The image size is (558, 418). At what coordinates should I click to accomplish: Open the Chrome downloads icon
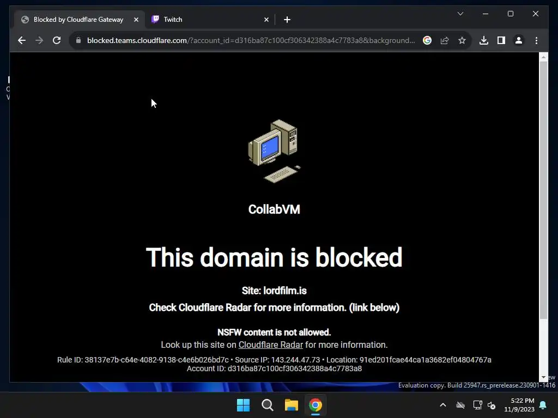coord(484,40)
